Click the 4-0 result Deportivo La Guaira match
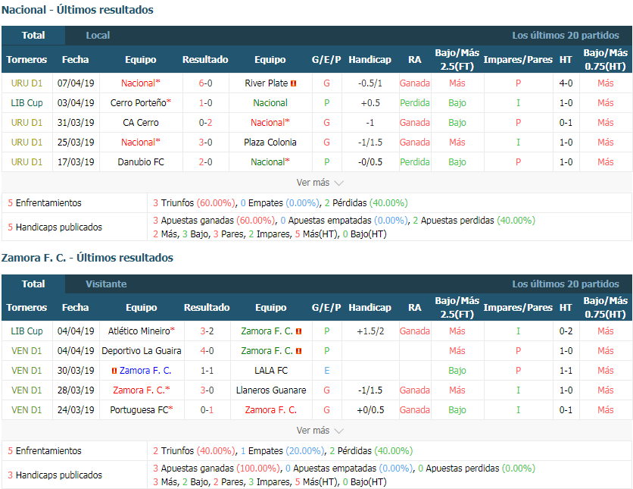The image size is (633, 489). pyautogui.click(x=207, y=351)
